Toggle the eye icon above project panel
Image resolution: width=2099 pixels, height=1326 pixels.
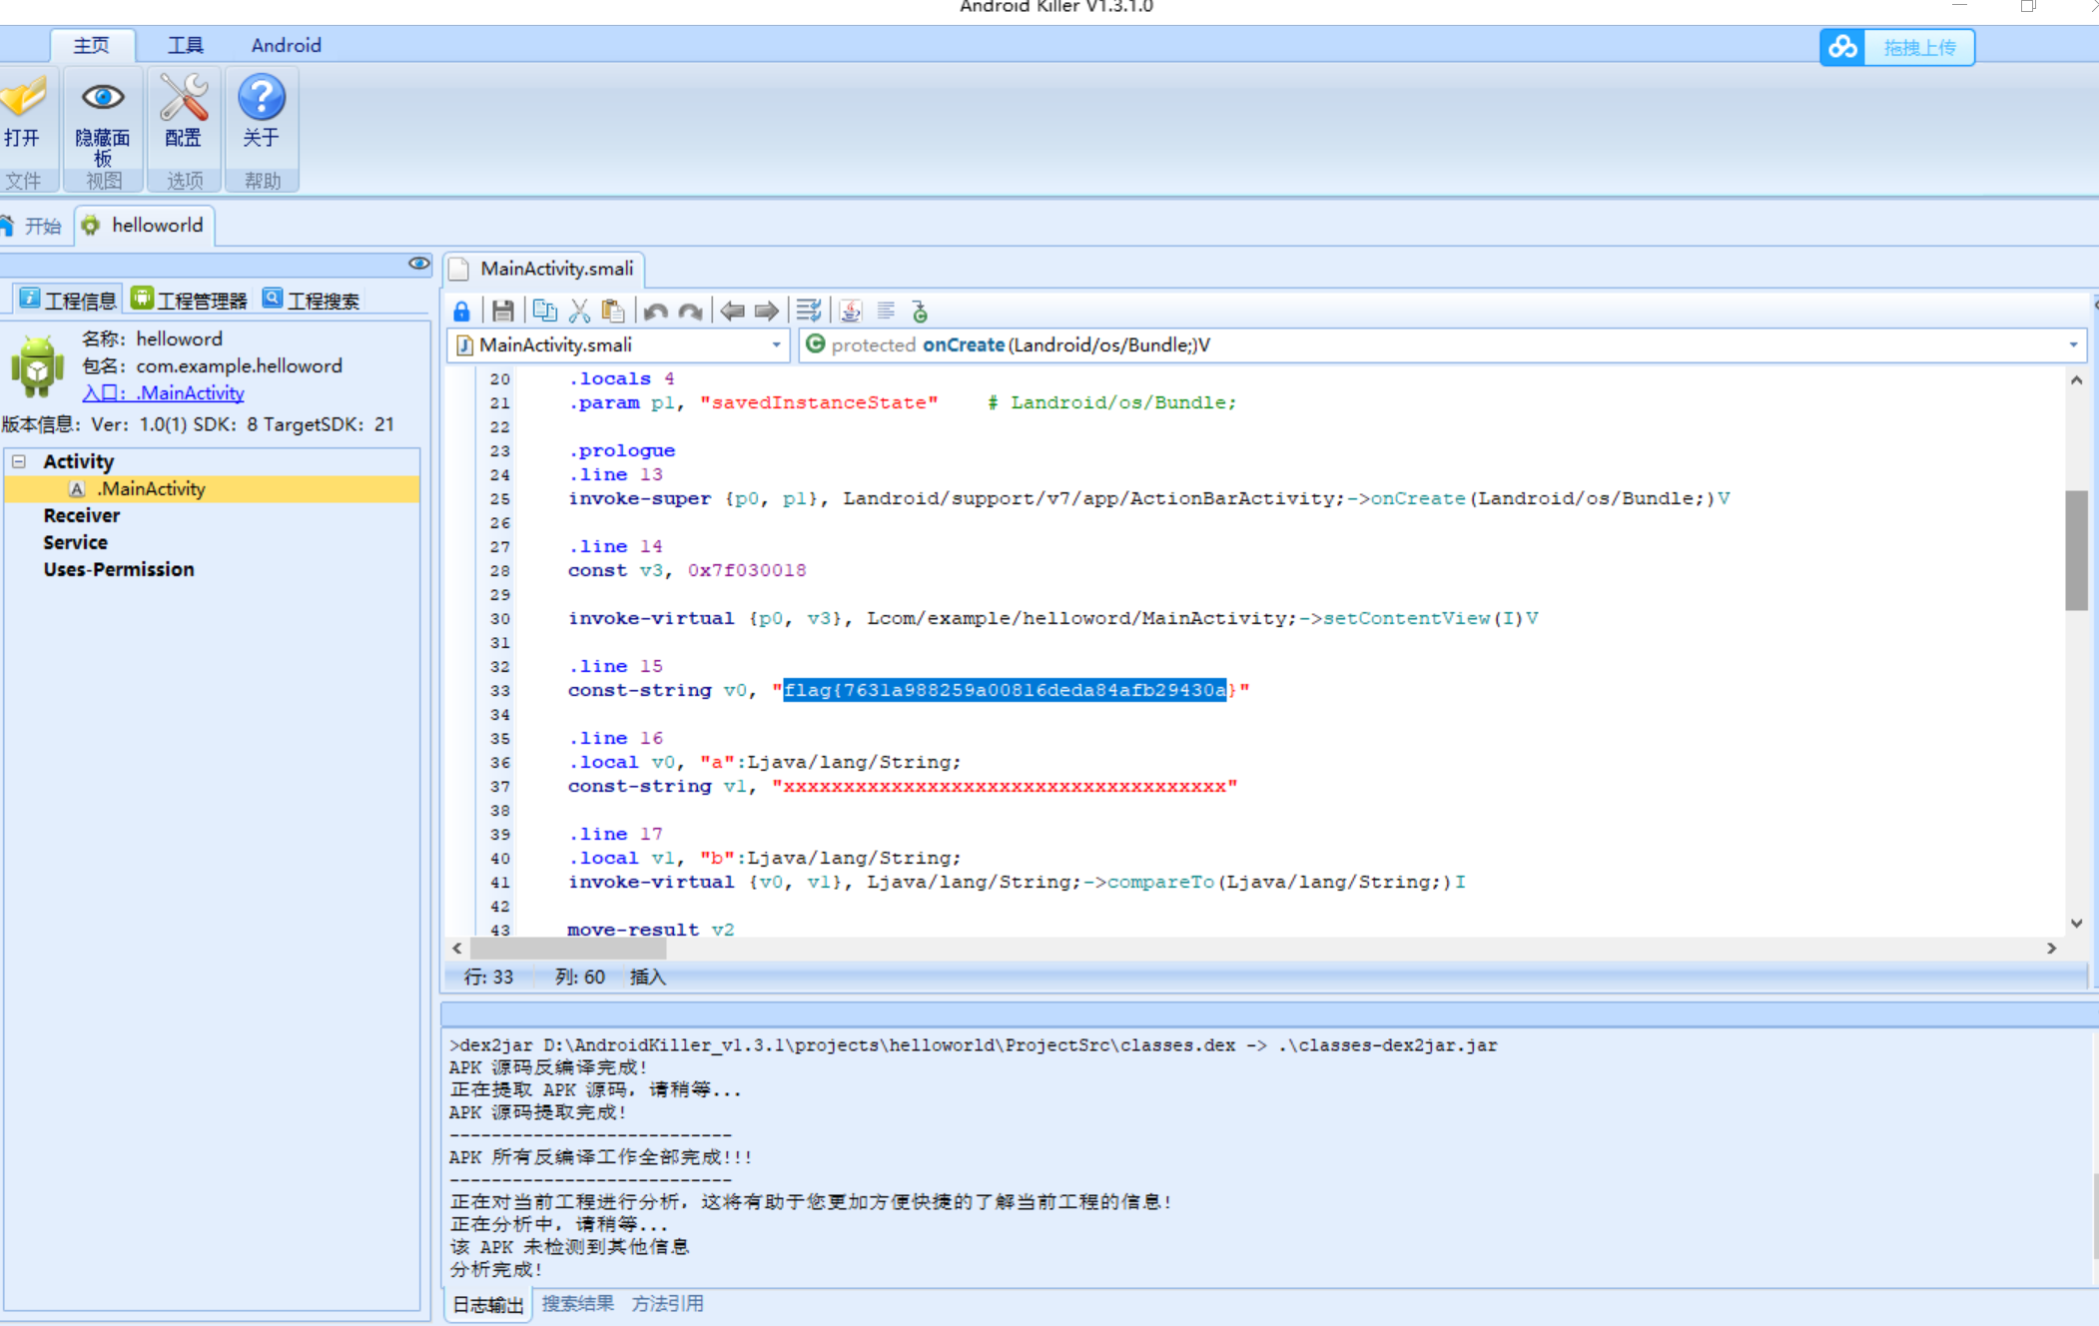[x=419, y=264]
